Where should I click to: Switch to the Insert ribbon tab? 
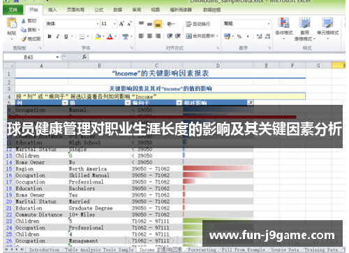pyautogui.click(x=52, y=10)
